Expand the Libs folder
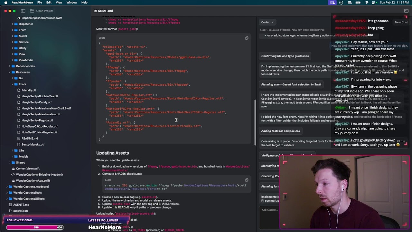This screenshot has height=232, width=412. pyautogui.click(x=13, y=150)
